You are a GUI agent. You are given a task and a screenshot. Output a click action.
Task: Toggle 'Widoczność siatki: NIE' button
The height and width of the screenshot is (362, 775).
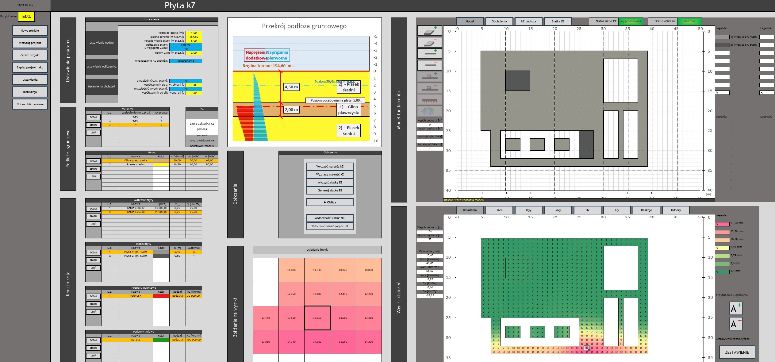point(330,218)
